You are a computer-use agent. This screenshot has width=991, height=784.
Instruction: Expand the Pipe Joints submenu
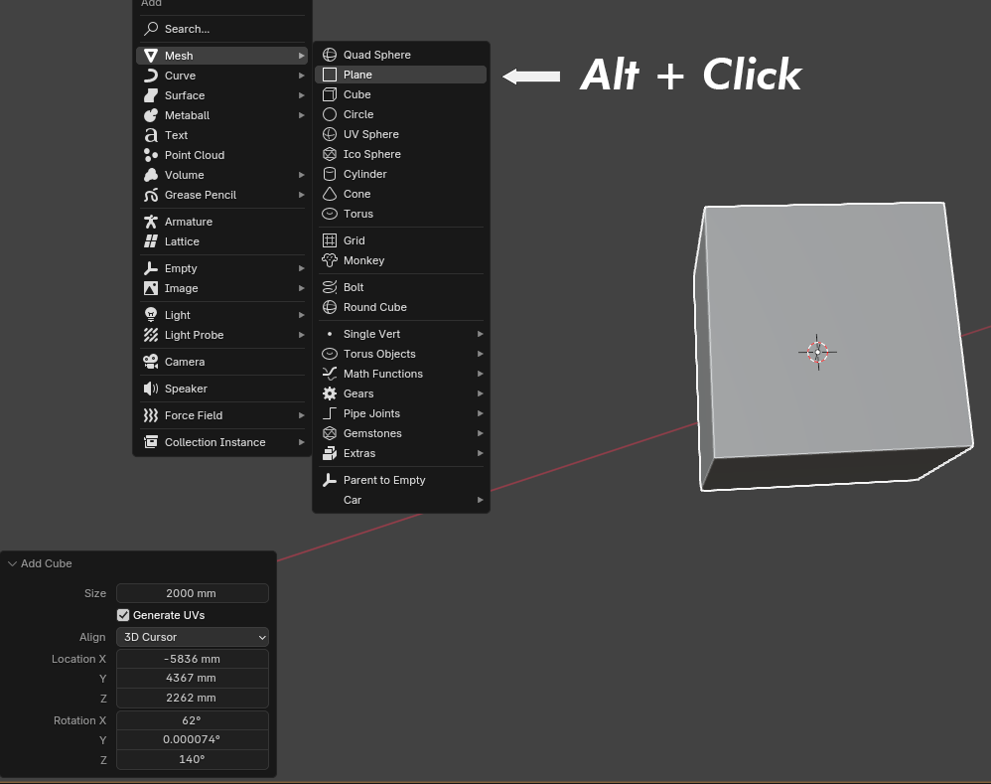(401, 413)
